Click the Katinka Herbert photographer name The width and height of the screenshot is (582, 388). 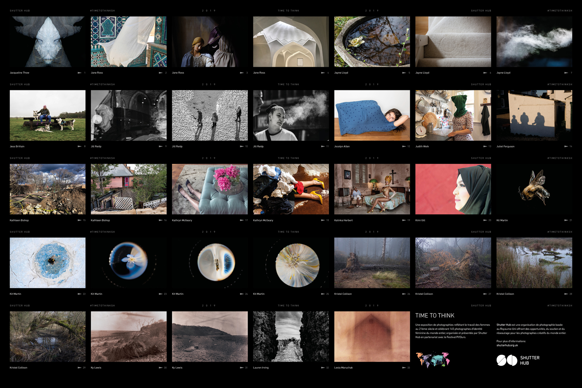pos(343,220)
